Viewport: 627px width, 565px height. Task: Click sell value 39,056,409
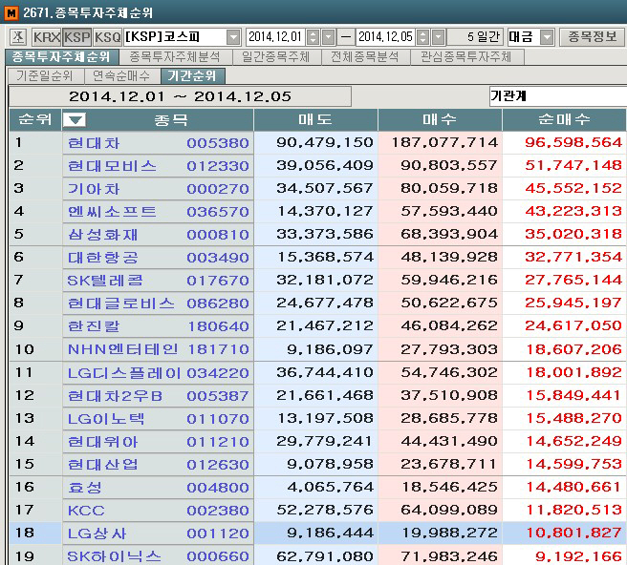tap(324, 165)
